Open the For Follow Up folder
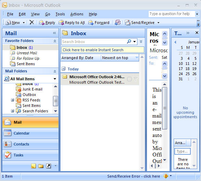201x181 pixels. pos(28,58)
